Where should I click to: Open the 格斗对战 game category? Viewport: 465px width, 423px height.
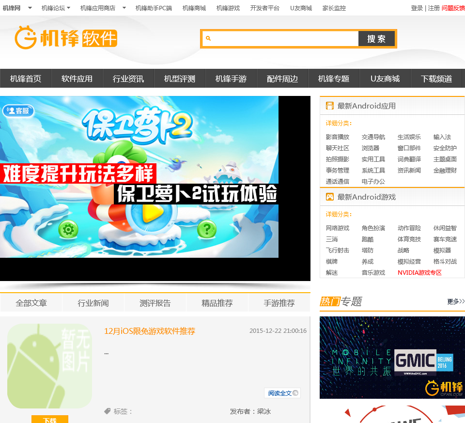(445, 261)
